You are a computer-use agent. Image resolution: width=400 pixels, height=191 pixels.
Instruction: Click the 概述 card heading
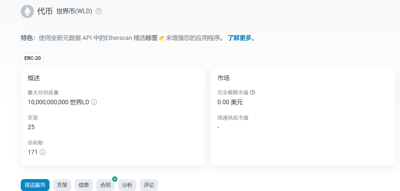pos(34,78)
